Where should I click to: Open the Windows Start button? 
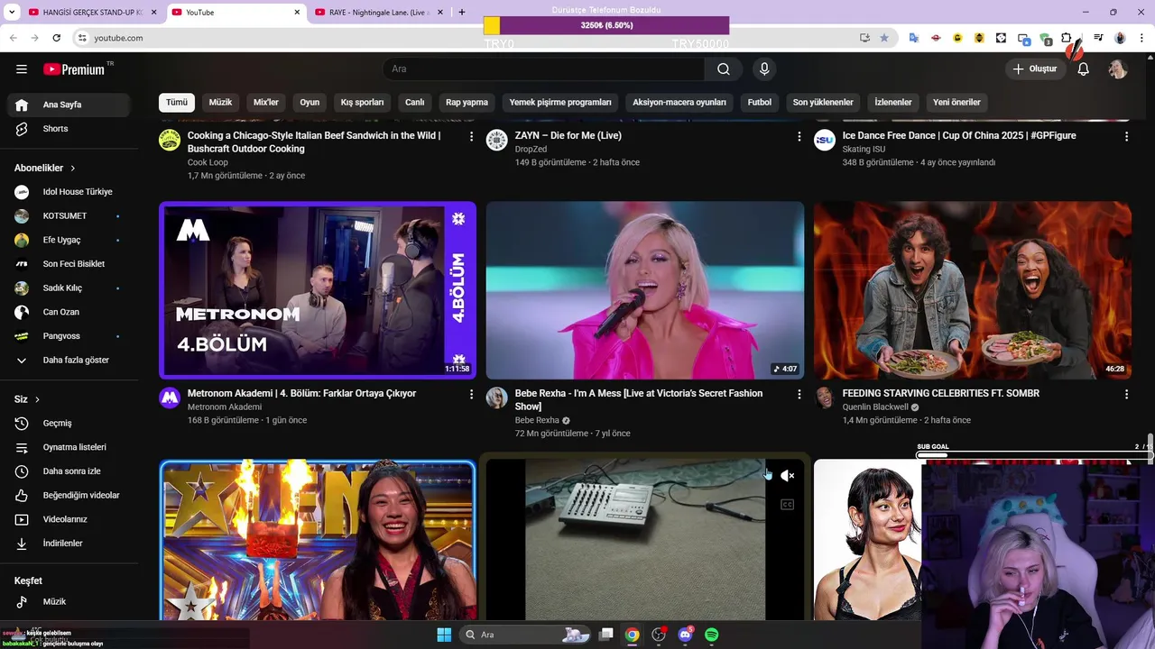[444, 635]
